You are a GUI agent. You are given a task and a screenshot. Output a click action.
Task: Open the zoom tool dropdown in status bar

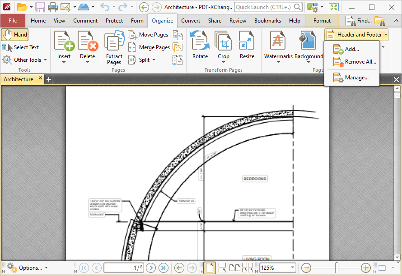tap(393, 268)
